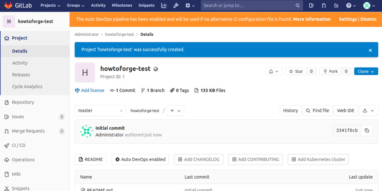Open the Admin area wrench icon

[x=176, y=5]
